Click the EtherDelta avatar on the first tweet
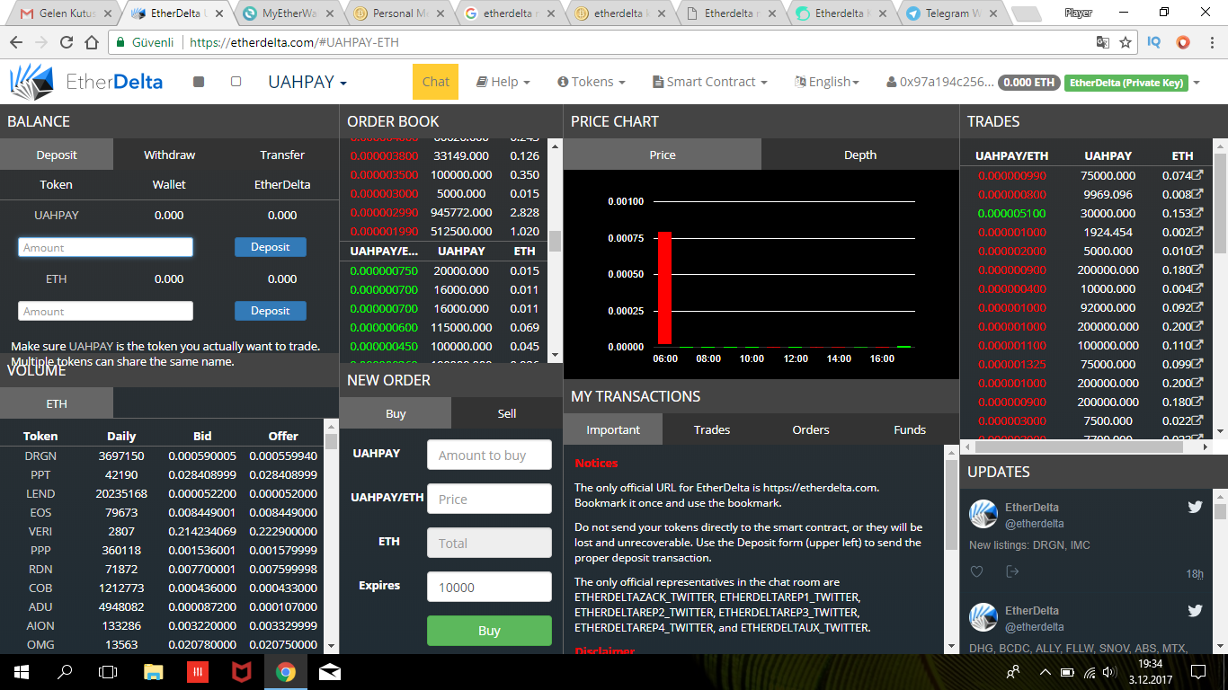Screen dimensions: 1228x690 [983, 515]
